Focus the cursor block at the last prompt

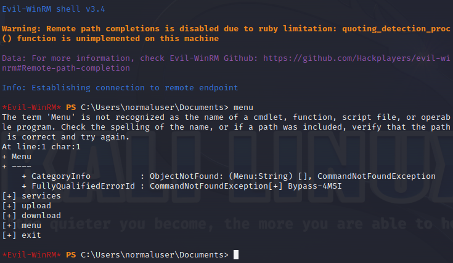pyautogui.click(x=236, y=255)
